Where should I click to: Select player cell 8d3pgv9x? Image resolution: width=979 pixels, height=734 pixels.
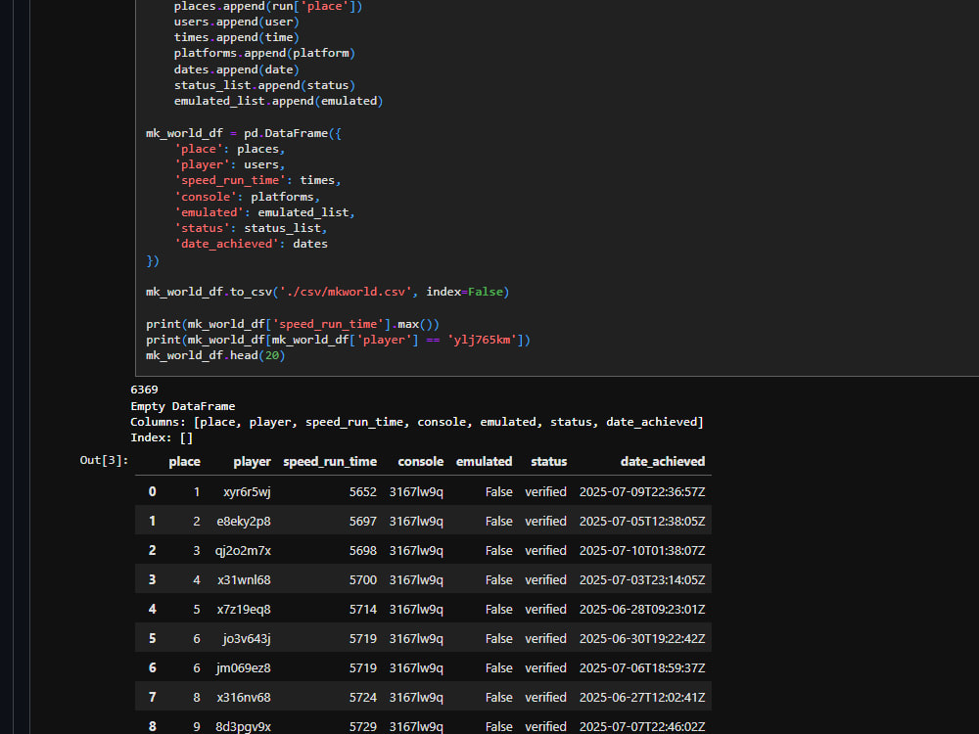pyautogui.click(x=243, y=726)
